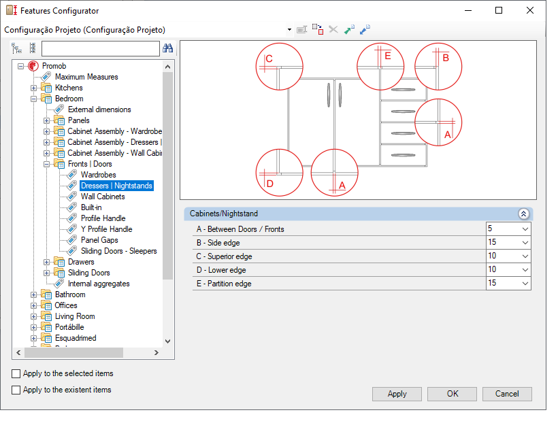Click the Maximum Measures tag icon
Screen dimensions: 558x421
click(46, 76)
